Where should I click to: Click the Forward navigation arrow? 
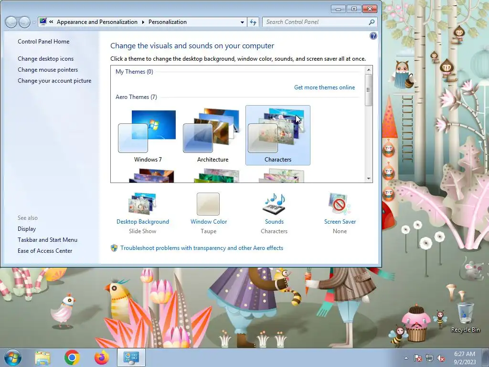(x=24, y=22)
